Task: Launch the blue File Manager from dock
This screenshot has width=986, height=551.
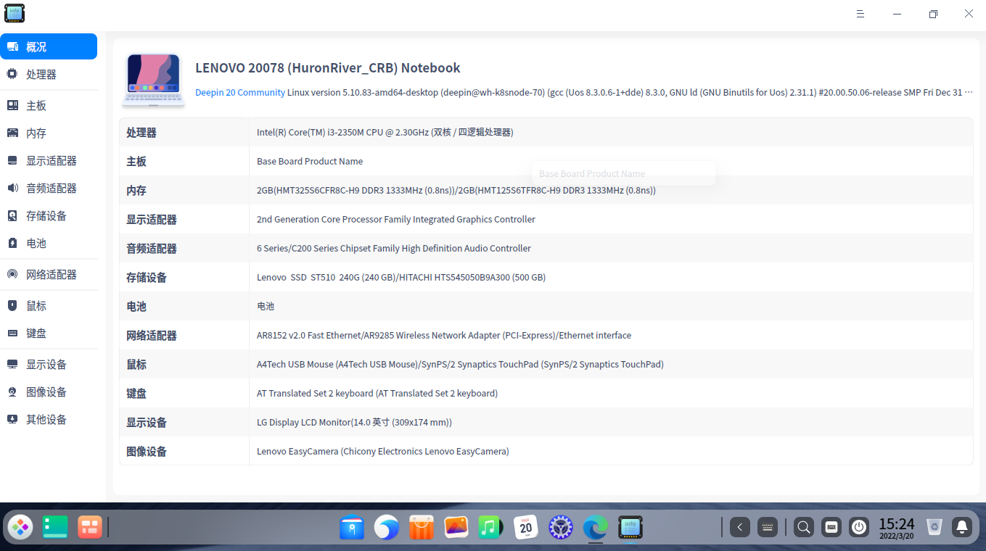Action: (352, 527)
